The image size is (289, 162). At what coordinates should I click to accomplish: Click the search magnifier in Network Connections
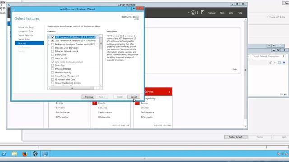tap(284, 56)
